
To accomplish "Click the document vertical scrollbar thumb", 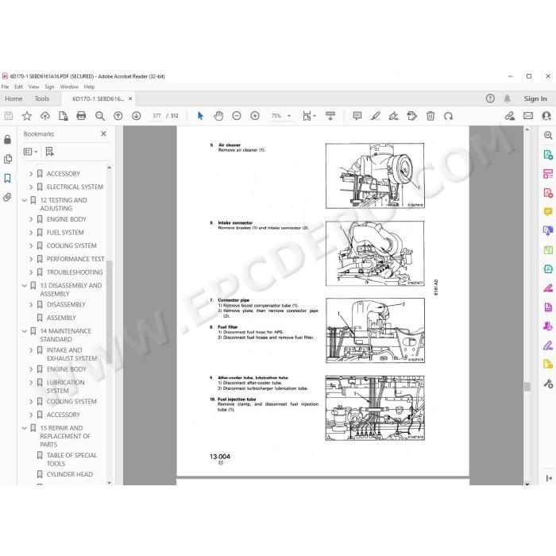I will coord(527,386).
